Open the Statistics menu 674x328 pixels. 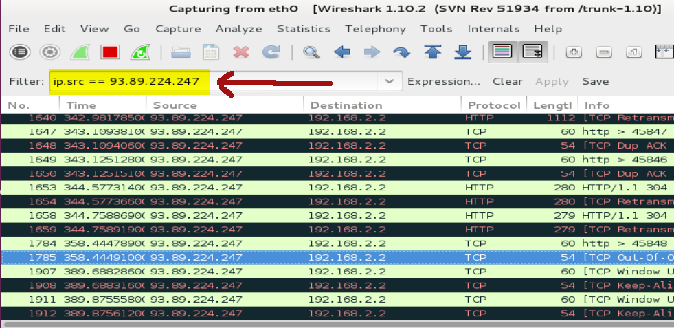click(303, 29)
